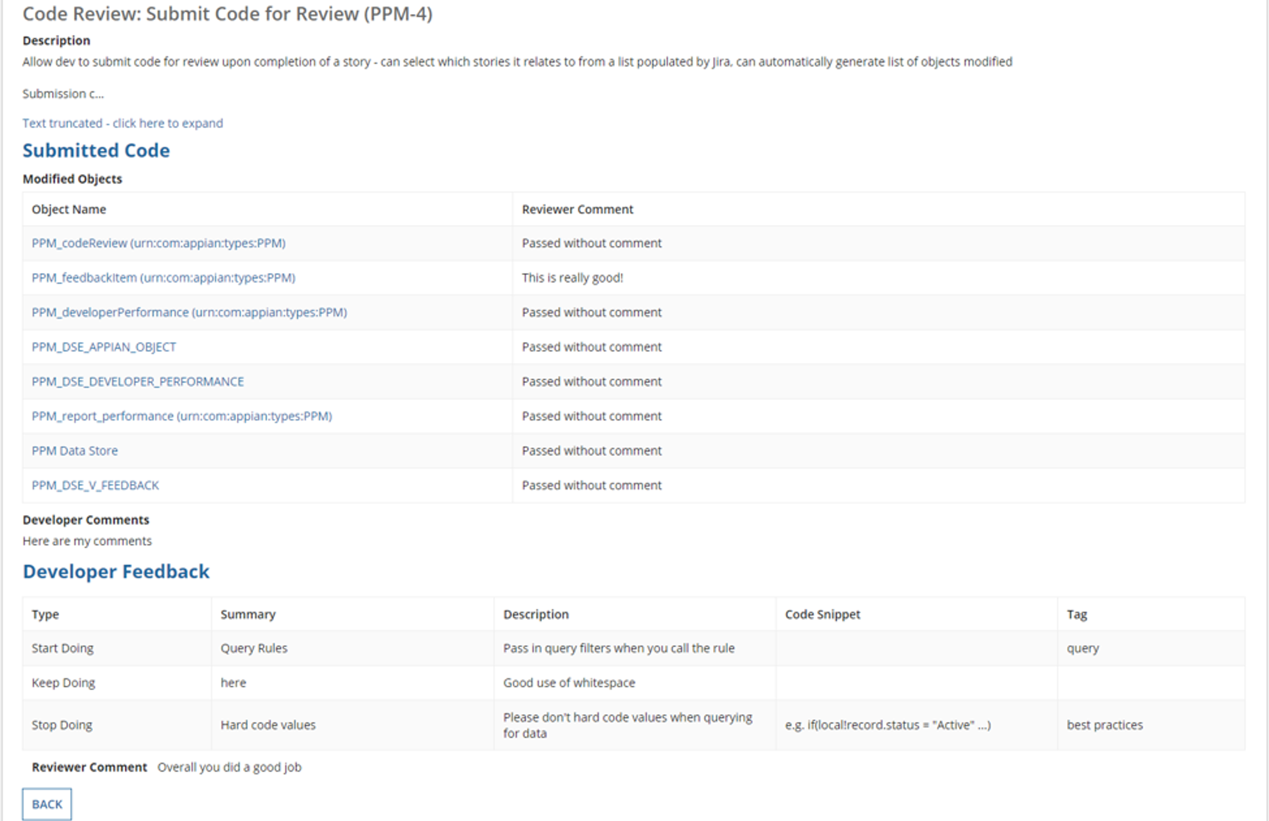The height and width of the screenshot is (821, 1269).
Task: Open PPM_codeReview object link
Action: [158, 243]
